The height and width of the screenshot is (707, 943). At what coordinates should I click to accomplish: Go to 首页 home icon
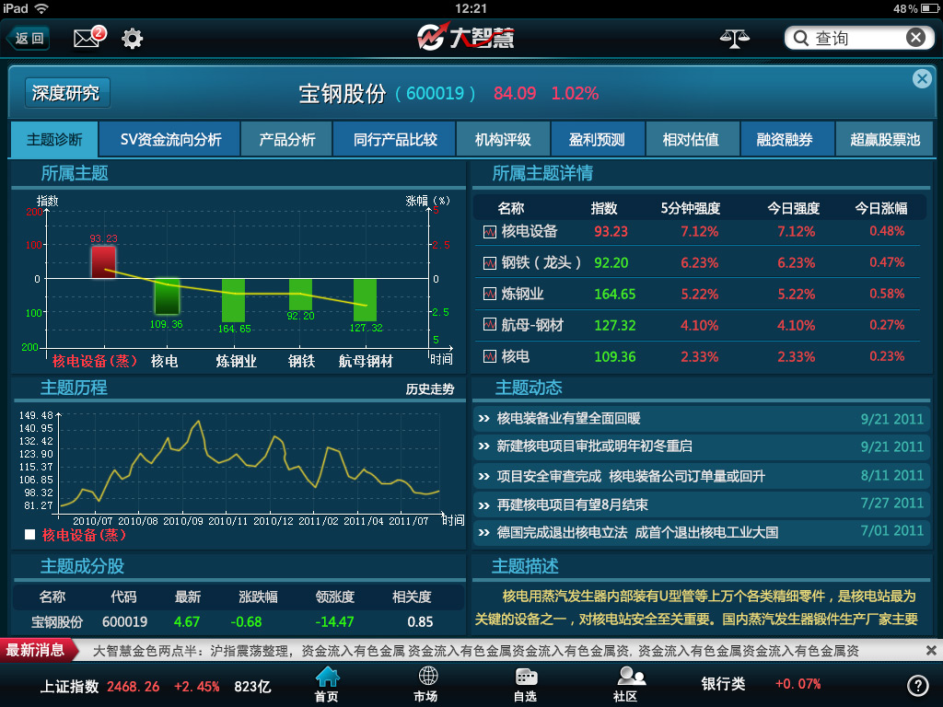(x=327, y=684)
